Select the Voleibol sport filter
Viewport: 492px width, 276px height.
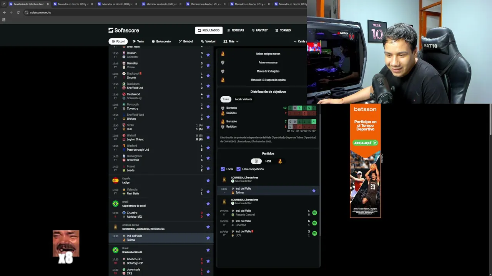pyautogui.click(x=208, y=41)
